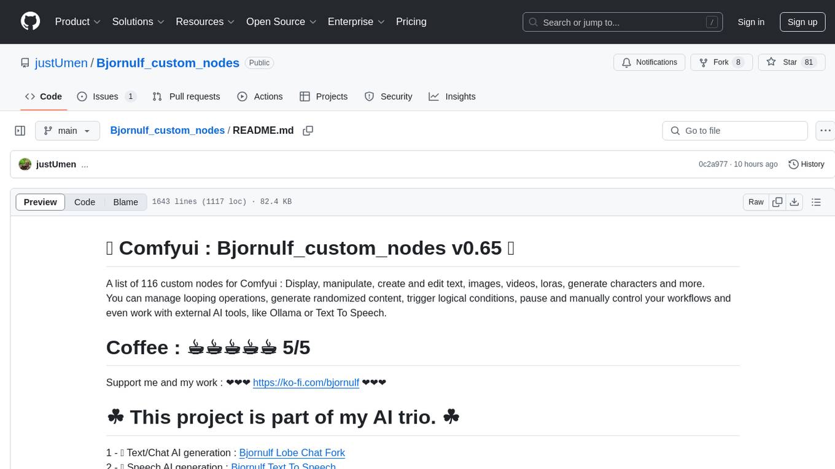Image resolution: width=835 pixels, height=469 pixels.
Task: Open GitHub homepage via Octocat logo
Action: pos(30,21)
